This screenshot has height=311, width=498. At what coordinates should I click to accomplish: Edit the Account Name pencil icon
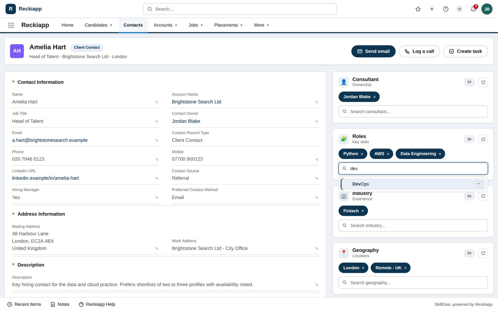pos(317,102)
